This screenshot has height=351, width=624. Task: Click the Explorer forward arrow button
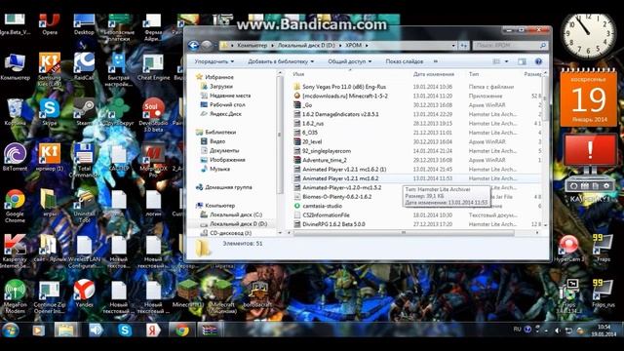(206, 46)
